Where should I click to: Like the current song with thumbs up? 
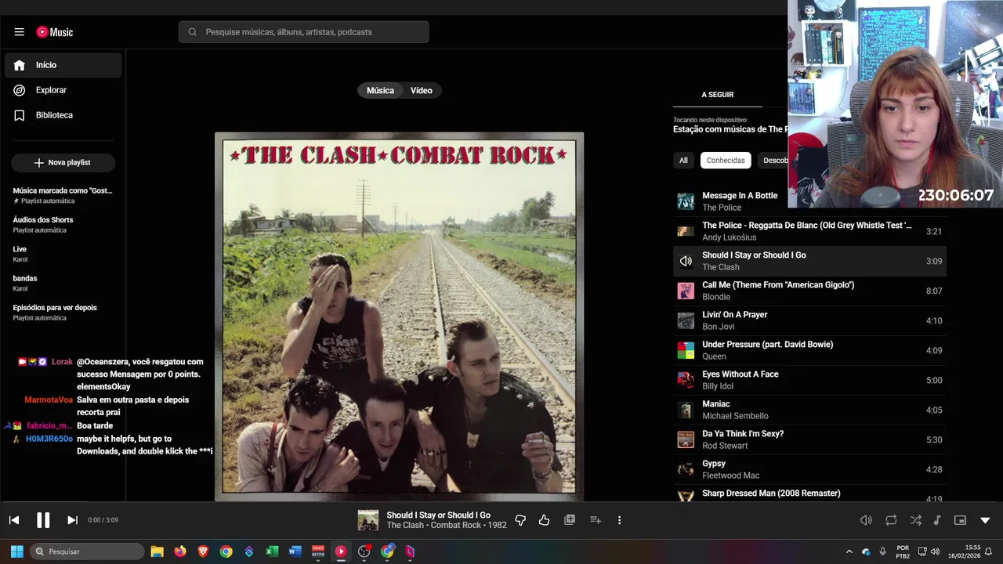545,520
